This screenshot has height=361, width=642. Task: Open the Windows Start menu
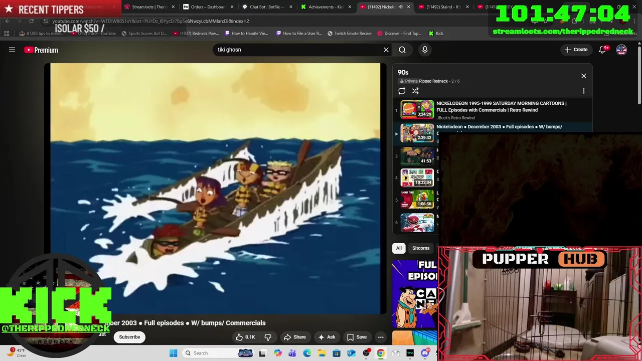coord(173,353)
